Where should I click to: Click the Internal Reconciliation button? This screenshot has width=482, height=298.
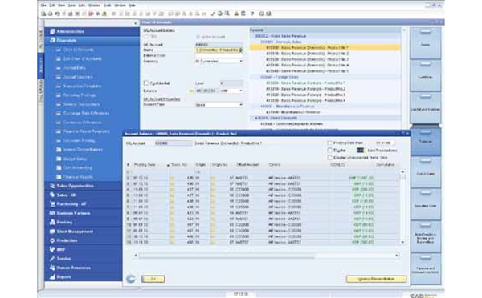[x=376, y=279]
